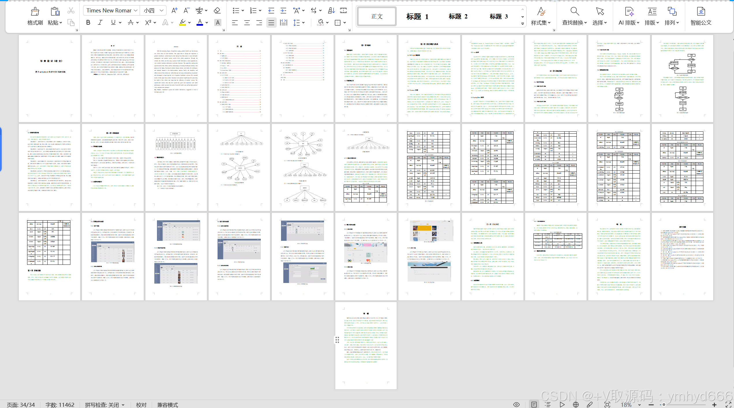Select the 正文 body text style
Image resolution: width=734 pixels, height=408 pixels.
pyautogui.click(x=377, y=16)
